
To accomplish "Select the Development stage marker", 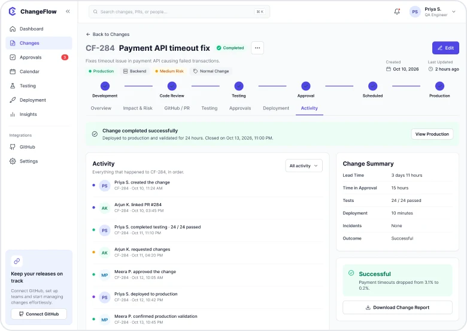I will (x=105, y=86).
